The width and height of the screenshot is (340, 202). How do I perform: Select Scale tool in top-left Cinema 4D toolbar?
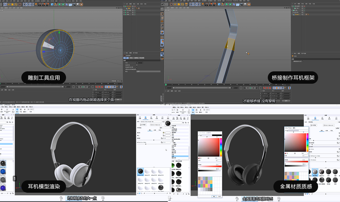12,4
